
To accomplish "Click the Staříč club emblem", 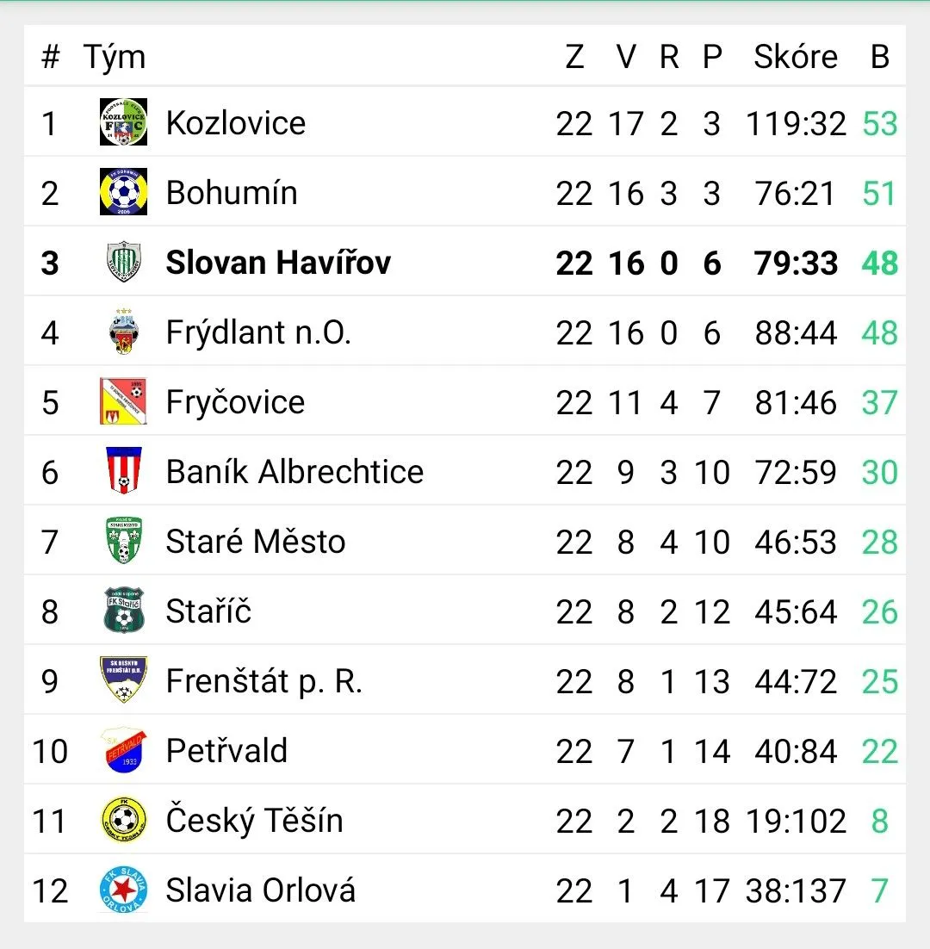I will tap(123, 610).
